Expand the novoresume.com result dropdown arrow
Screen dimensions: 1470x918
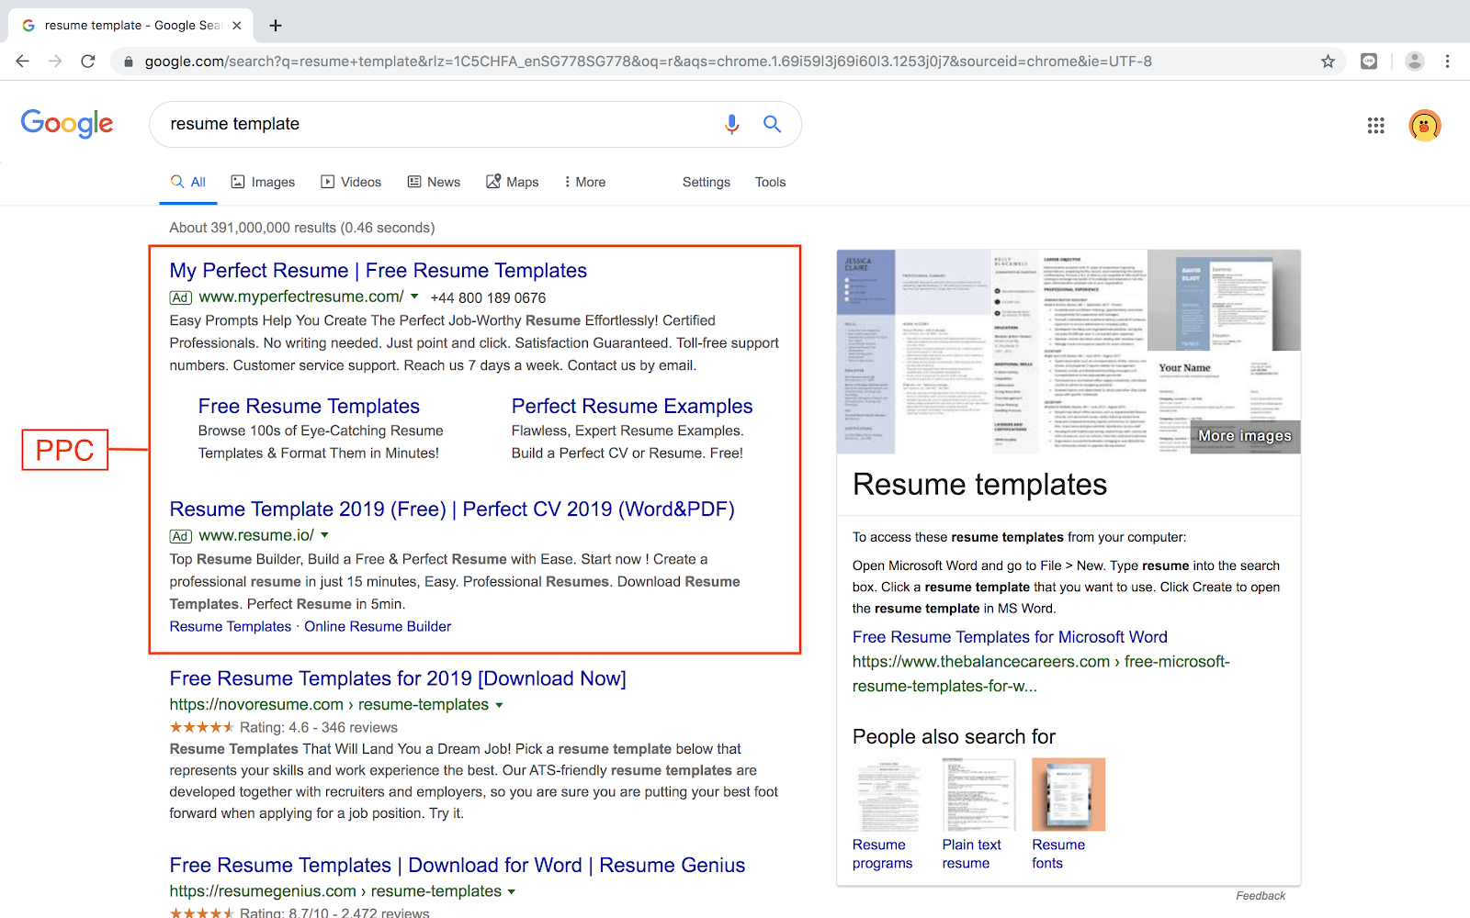point(500,705)
